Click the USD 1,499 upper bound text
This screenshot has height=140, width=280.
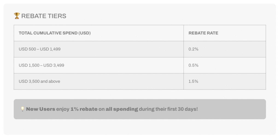50,49
